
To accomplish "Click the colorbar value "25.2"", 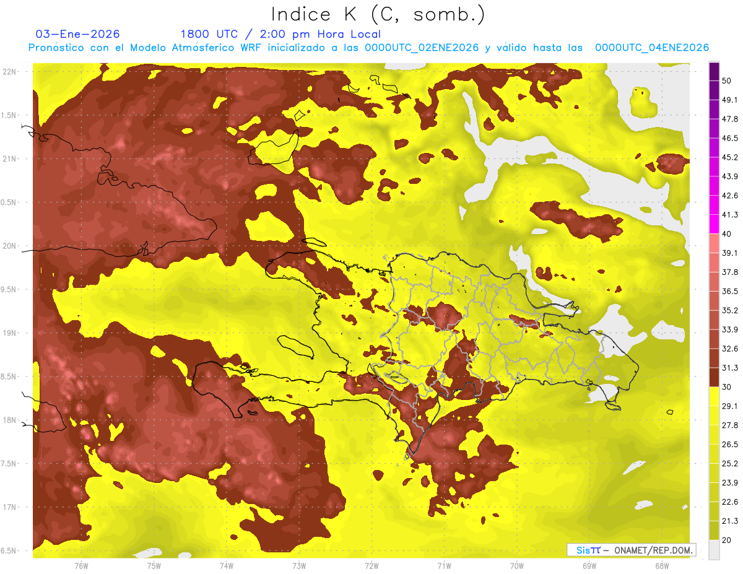I will tap(730, 463).
